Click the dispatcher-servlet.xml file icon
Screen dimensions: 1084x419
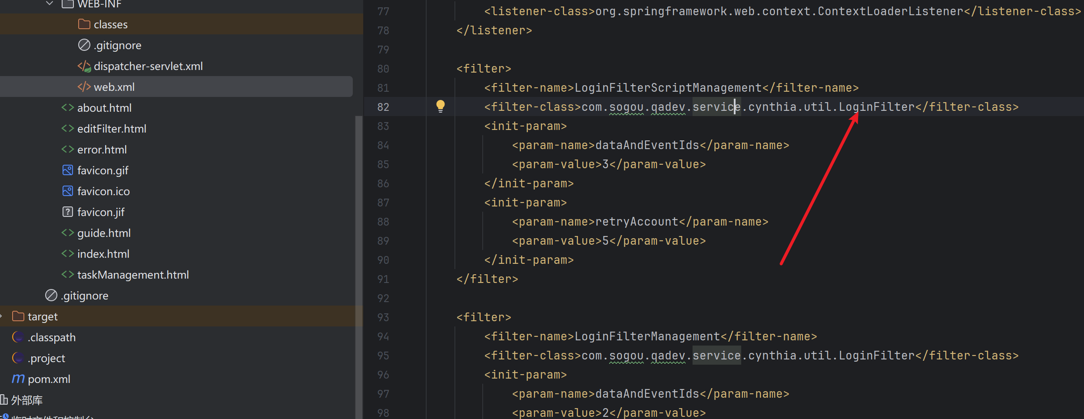84,66
